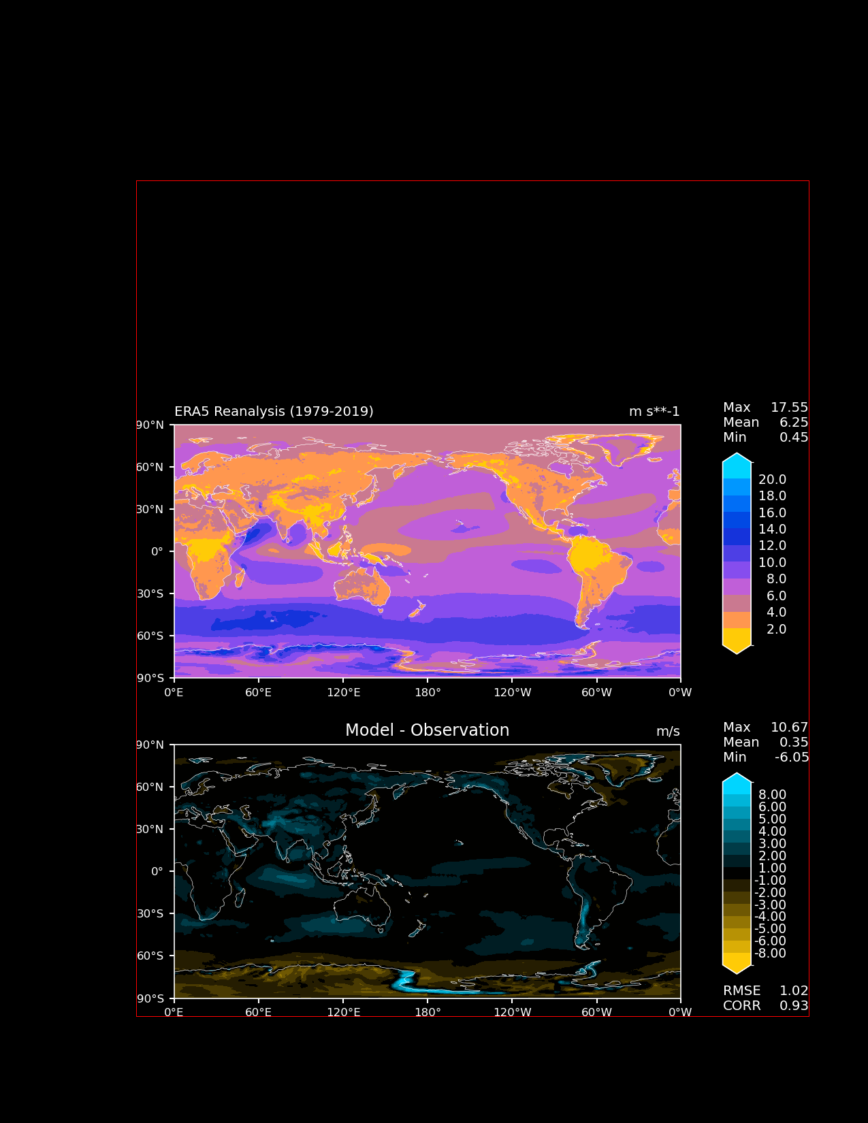
Task: Click the cyan top arrow of ERA5 colorbar
Action: point(737,458)
